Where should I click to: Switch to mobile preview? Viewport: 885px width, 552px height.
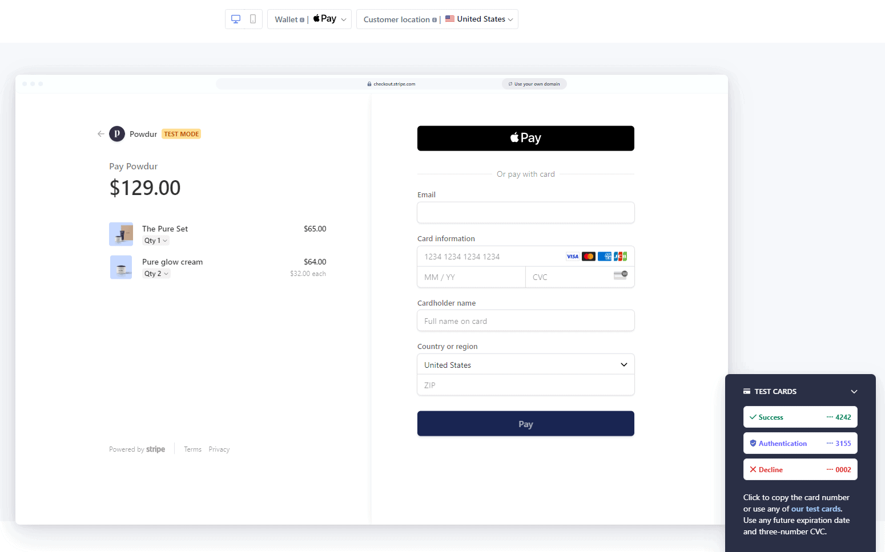point(252,18)
